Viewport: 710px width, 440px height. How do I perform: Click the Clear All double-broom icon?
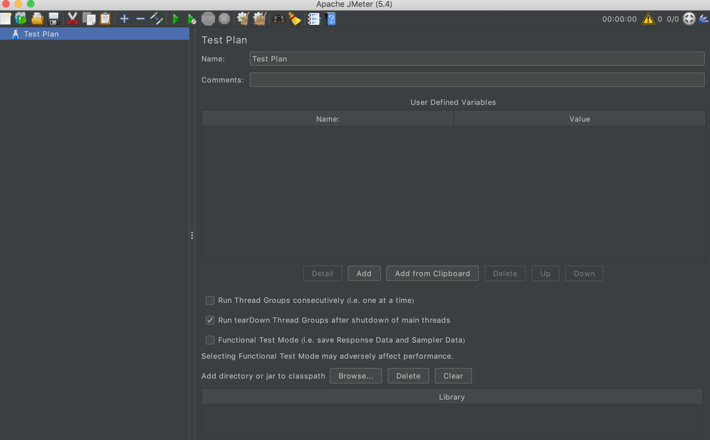pyautogui.click(x=259, y=19)
